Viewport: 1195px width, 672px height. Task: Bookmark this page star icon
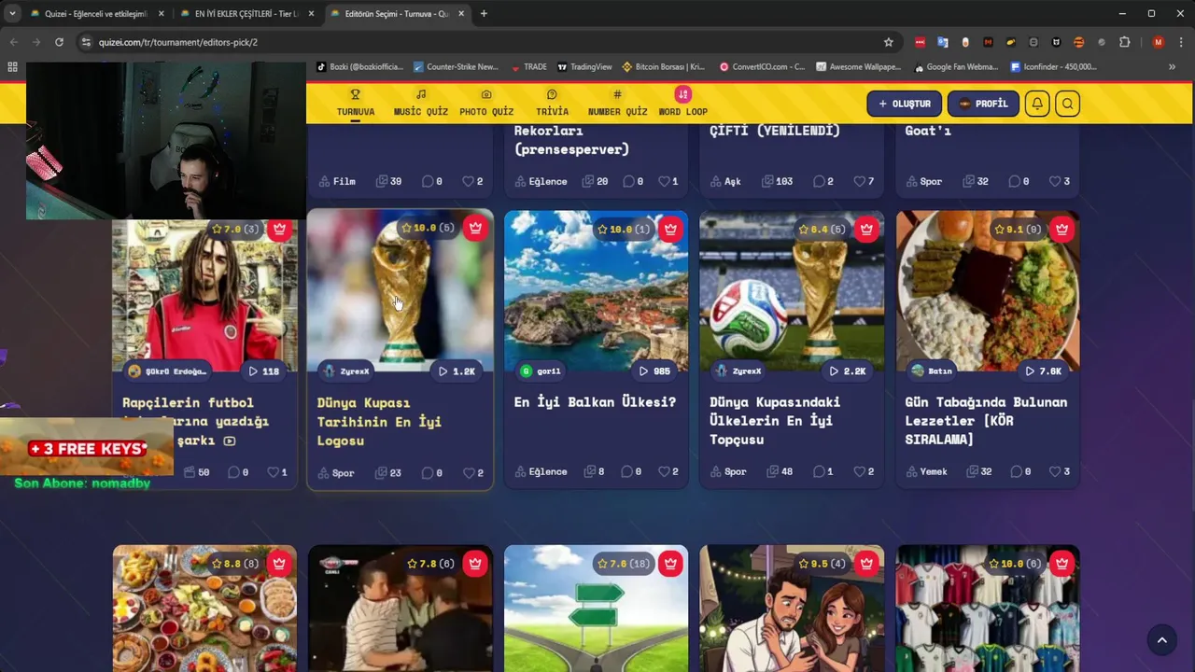point(888,42)
